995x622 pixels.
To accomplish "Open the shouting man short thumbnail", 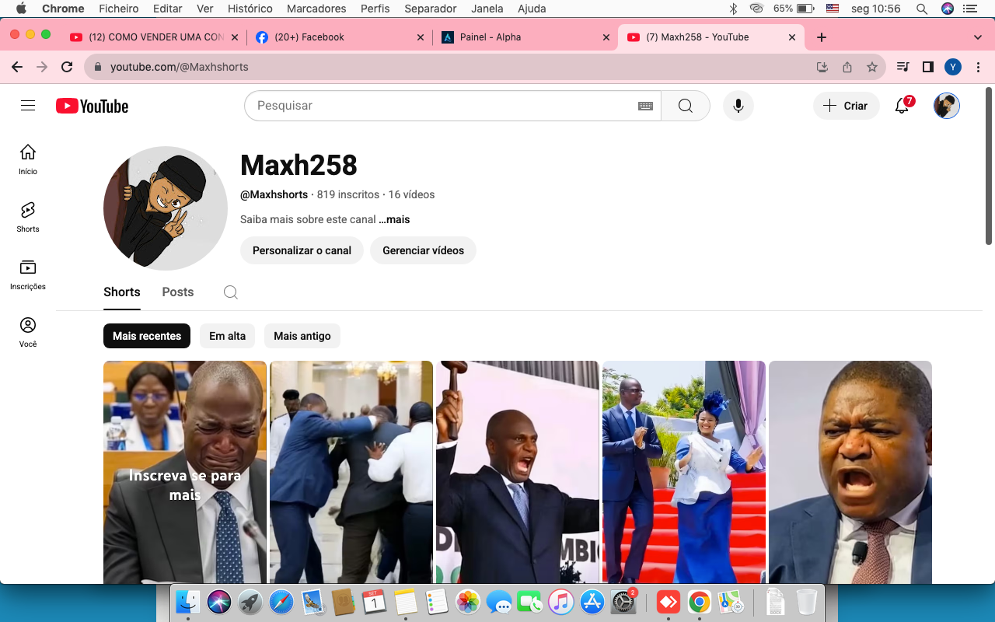I will 850,472.
